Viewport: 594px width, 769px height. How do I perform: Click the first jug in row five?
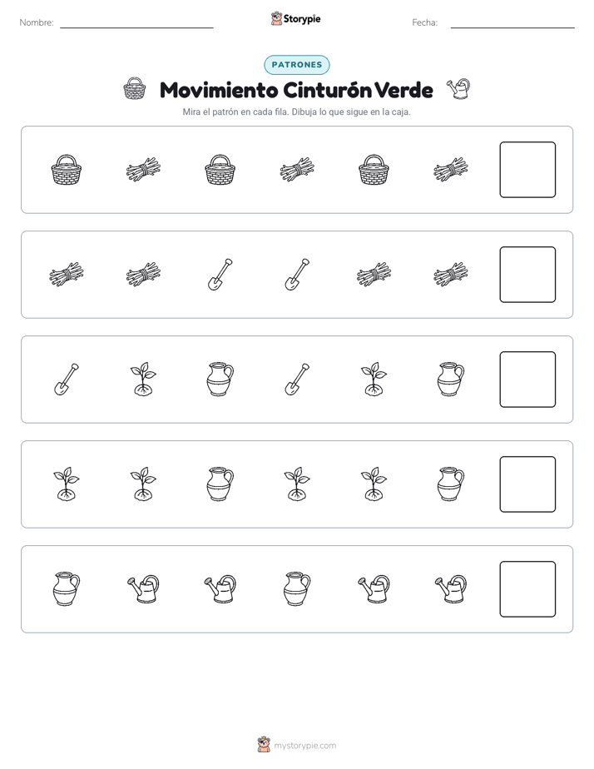[x=67, y=588]
